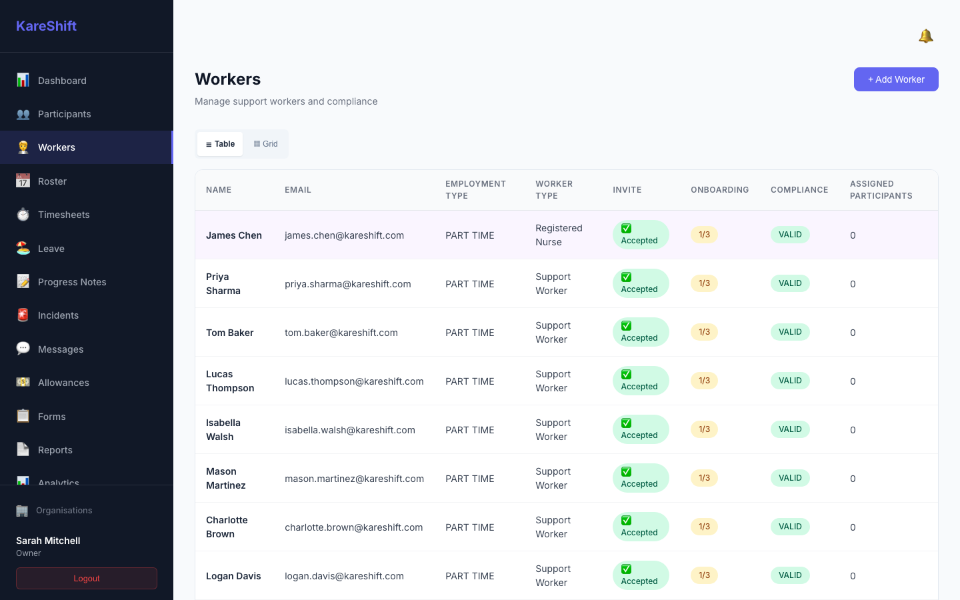Select Mason Martinez's name

coord(226,479)
